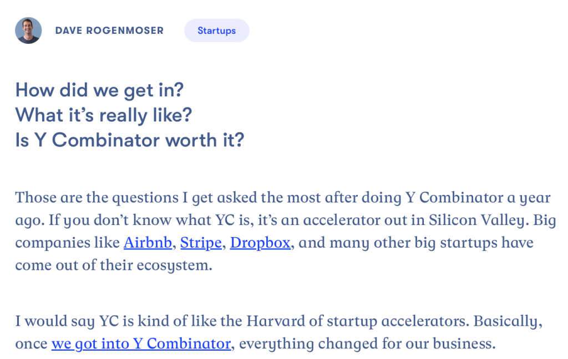
Task: Click the phrase "everything changed for our business"
Action: 367,343
